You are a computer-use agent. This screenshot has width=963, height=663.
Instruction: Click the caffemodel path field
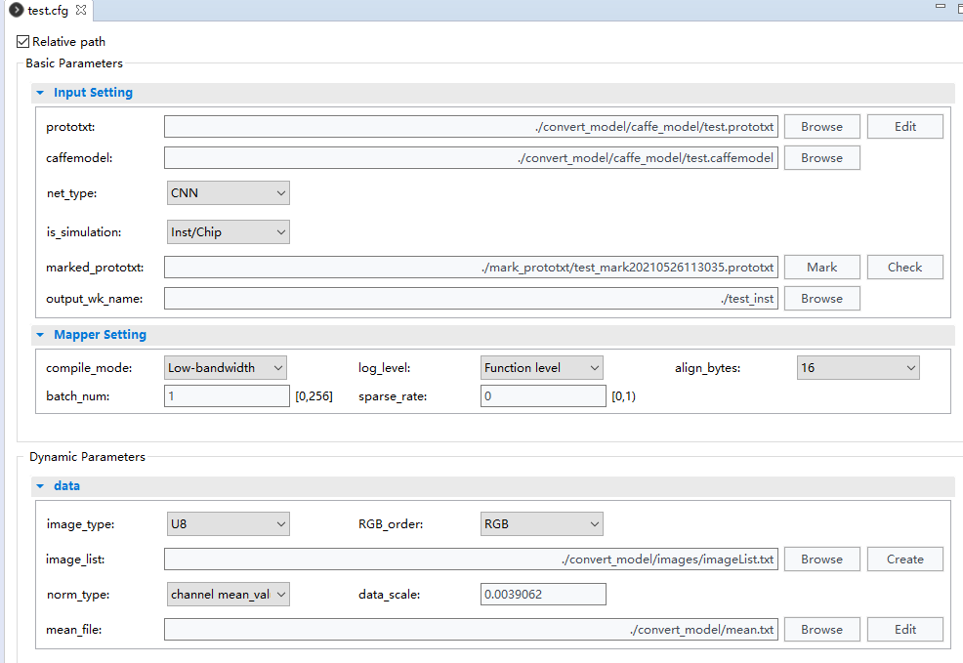[471, 158]
